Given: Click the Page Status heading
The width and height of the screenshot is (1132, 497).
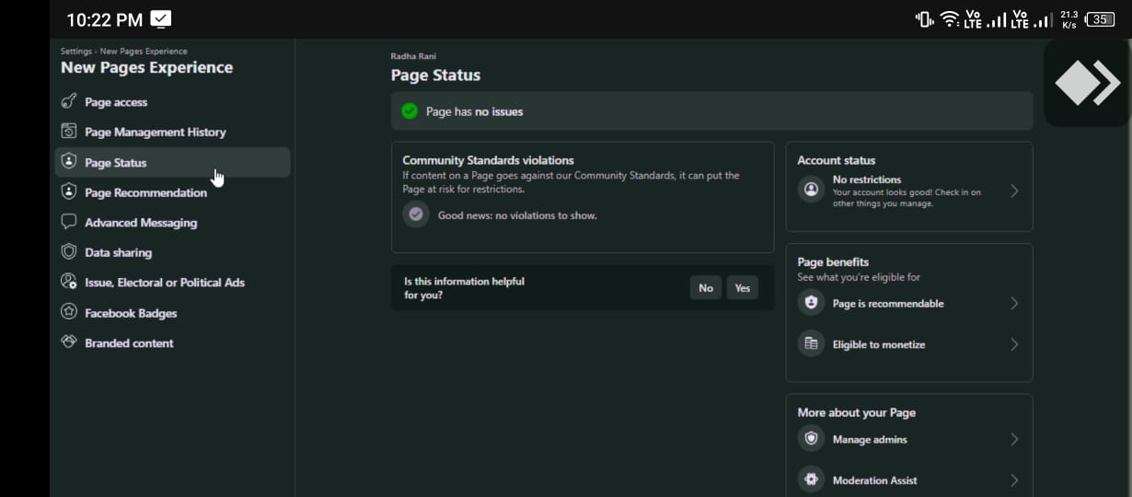Looking at the screenshot, I should point(435,75).
